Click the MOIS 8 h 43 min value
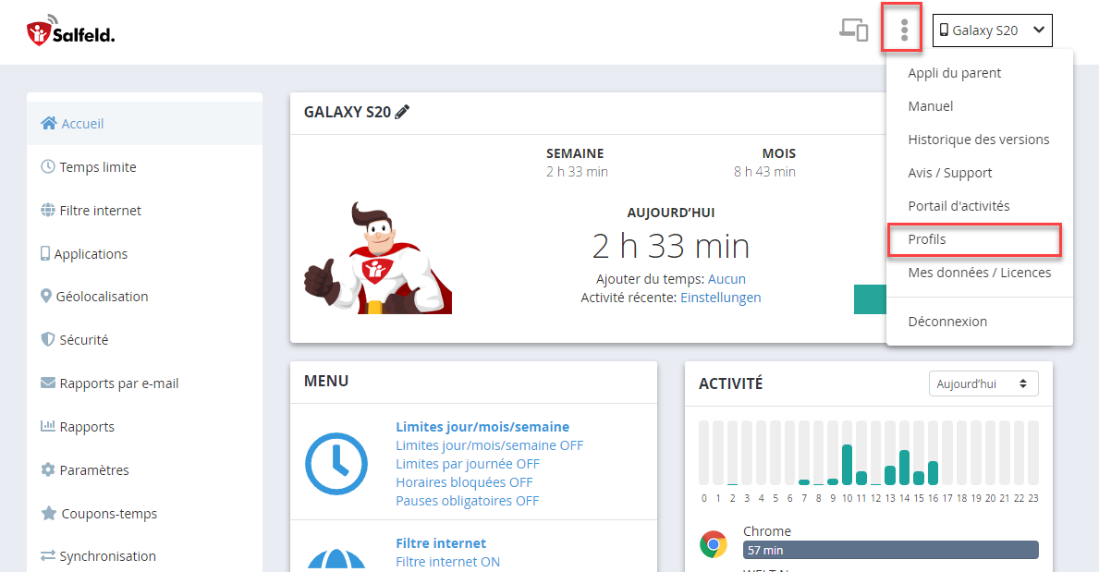Viewport: 1099px width, 572px height. click(764, 172)
